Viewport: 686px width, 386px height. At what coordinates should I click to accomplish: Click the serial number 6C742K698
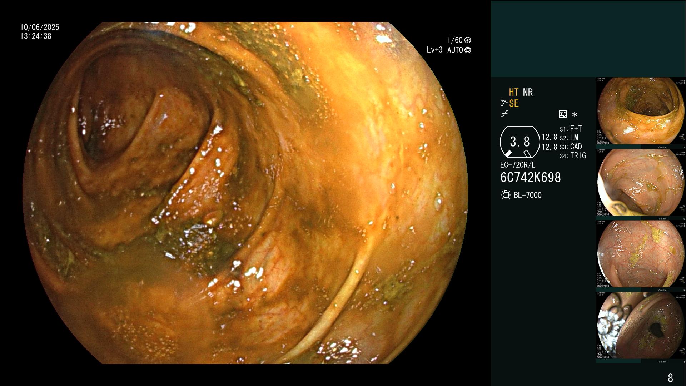pyautogui.click(x=531, y=178)
